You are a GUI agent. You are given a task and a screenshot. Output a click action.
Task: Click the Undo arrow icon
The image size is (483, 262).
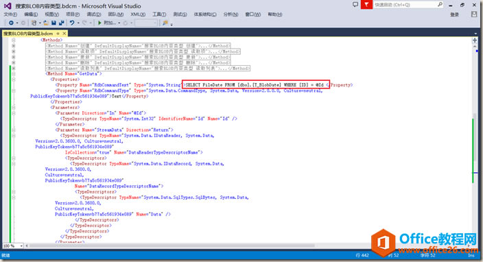pyautogui.click(x=72, y=23)
